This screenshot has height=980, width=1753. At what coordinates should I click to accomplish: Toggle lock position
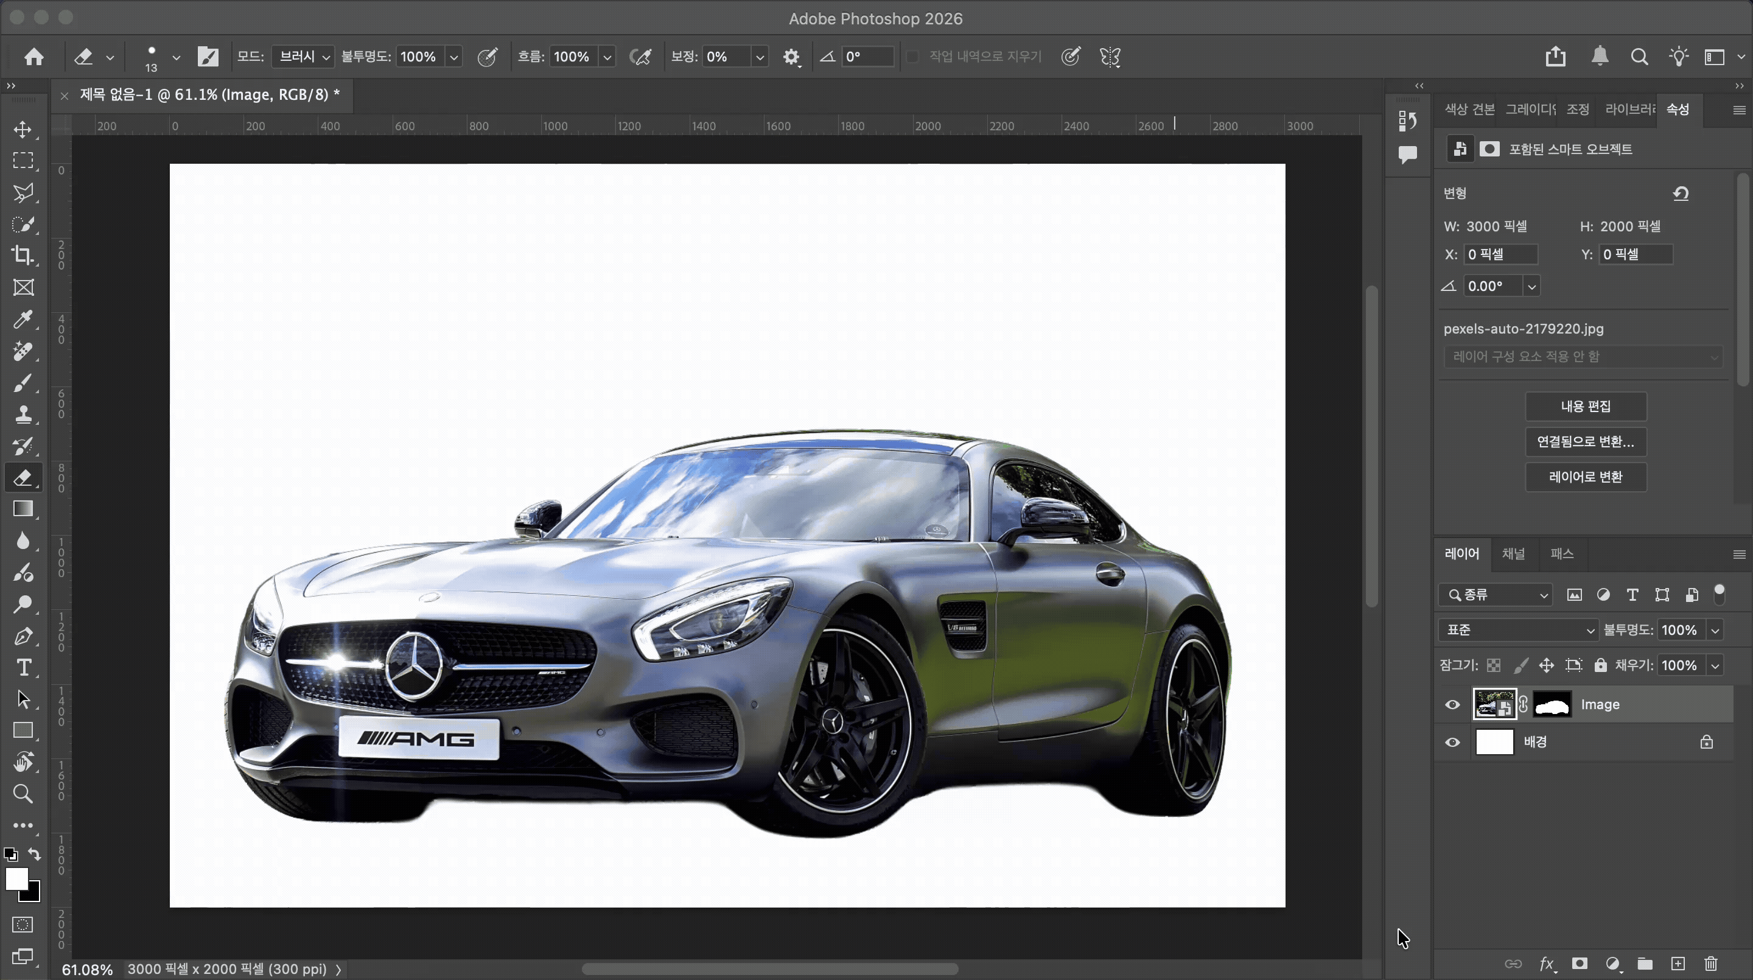coord(1546,665)
